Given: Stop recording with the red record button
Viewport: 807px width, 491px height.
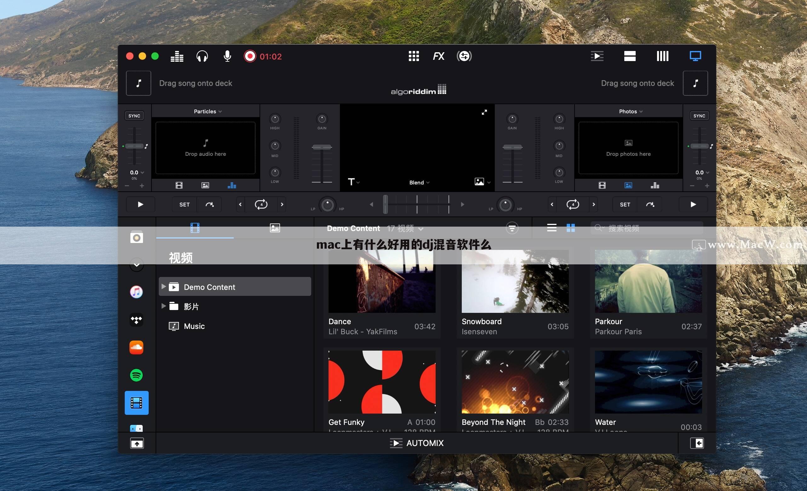Looking at the screenshot, I should (x=250, y=56).
